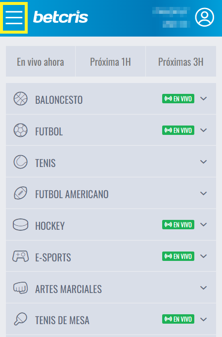
Task: Open the user account profile icon
Action: [204, 17]
